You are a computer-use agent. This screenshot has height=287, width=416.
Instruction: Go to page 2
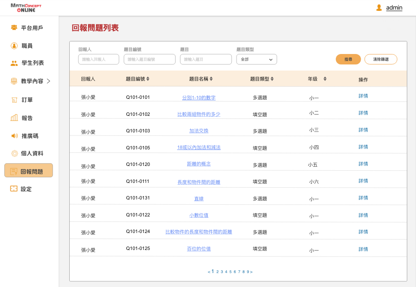pos(217,272)
